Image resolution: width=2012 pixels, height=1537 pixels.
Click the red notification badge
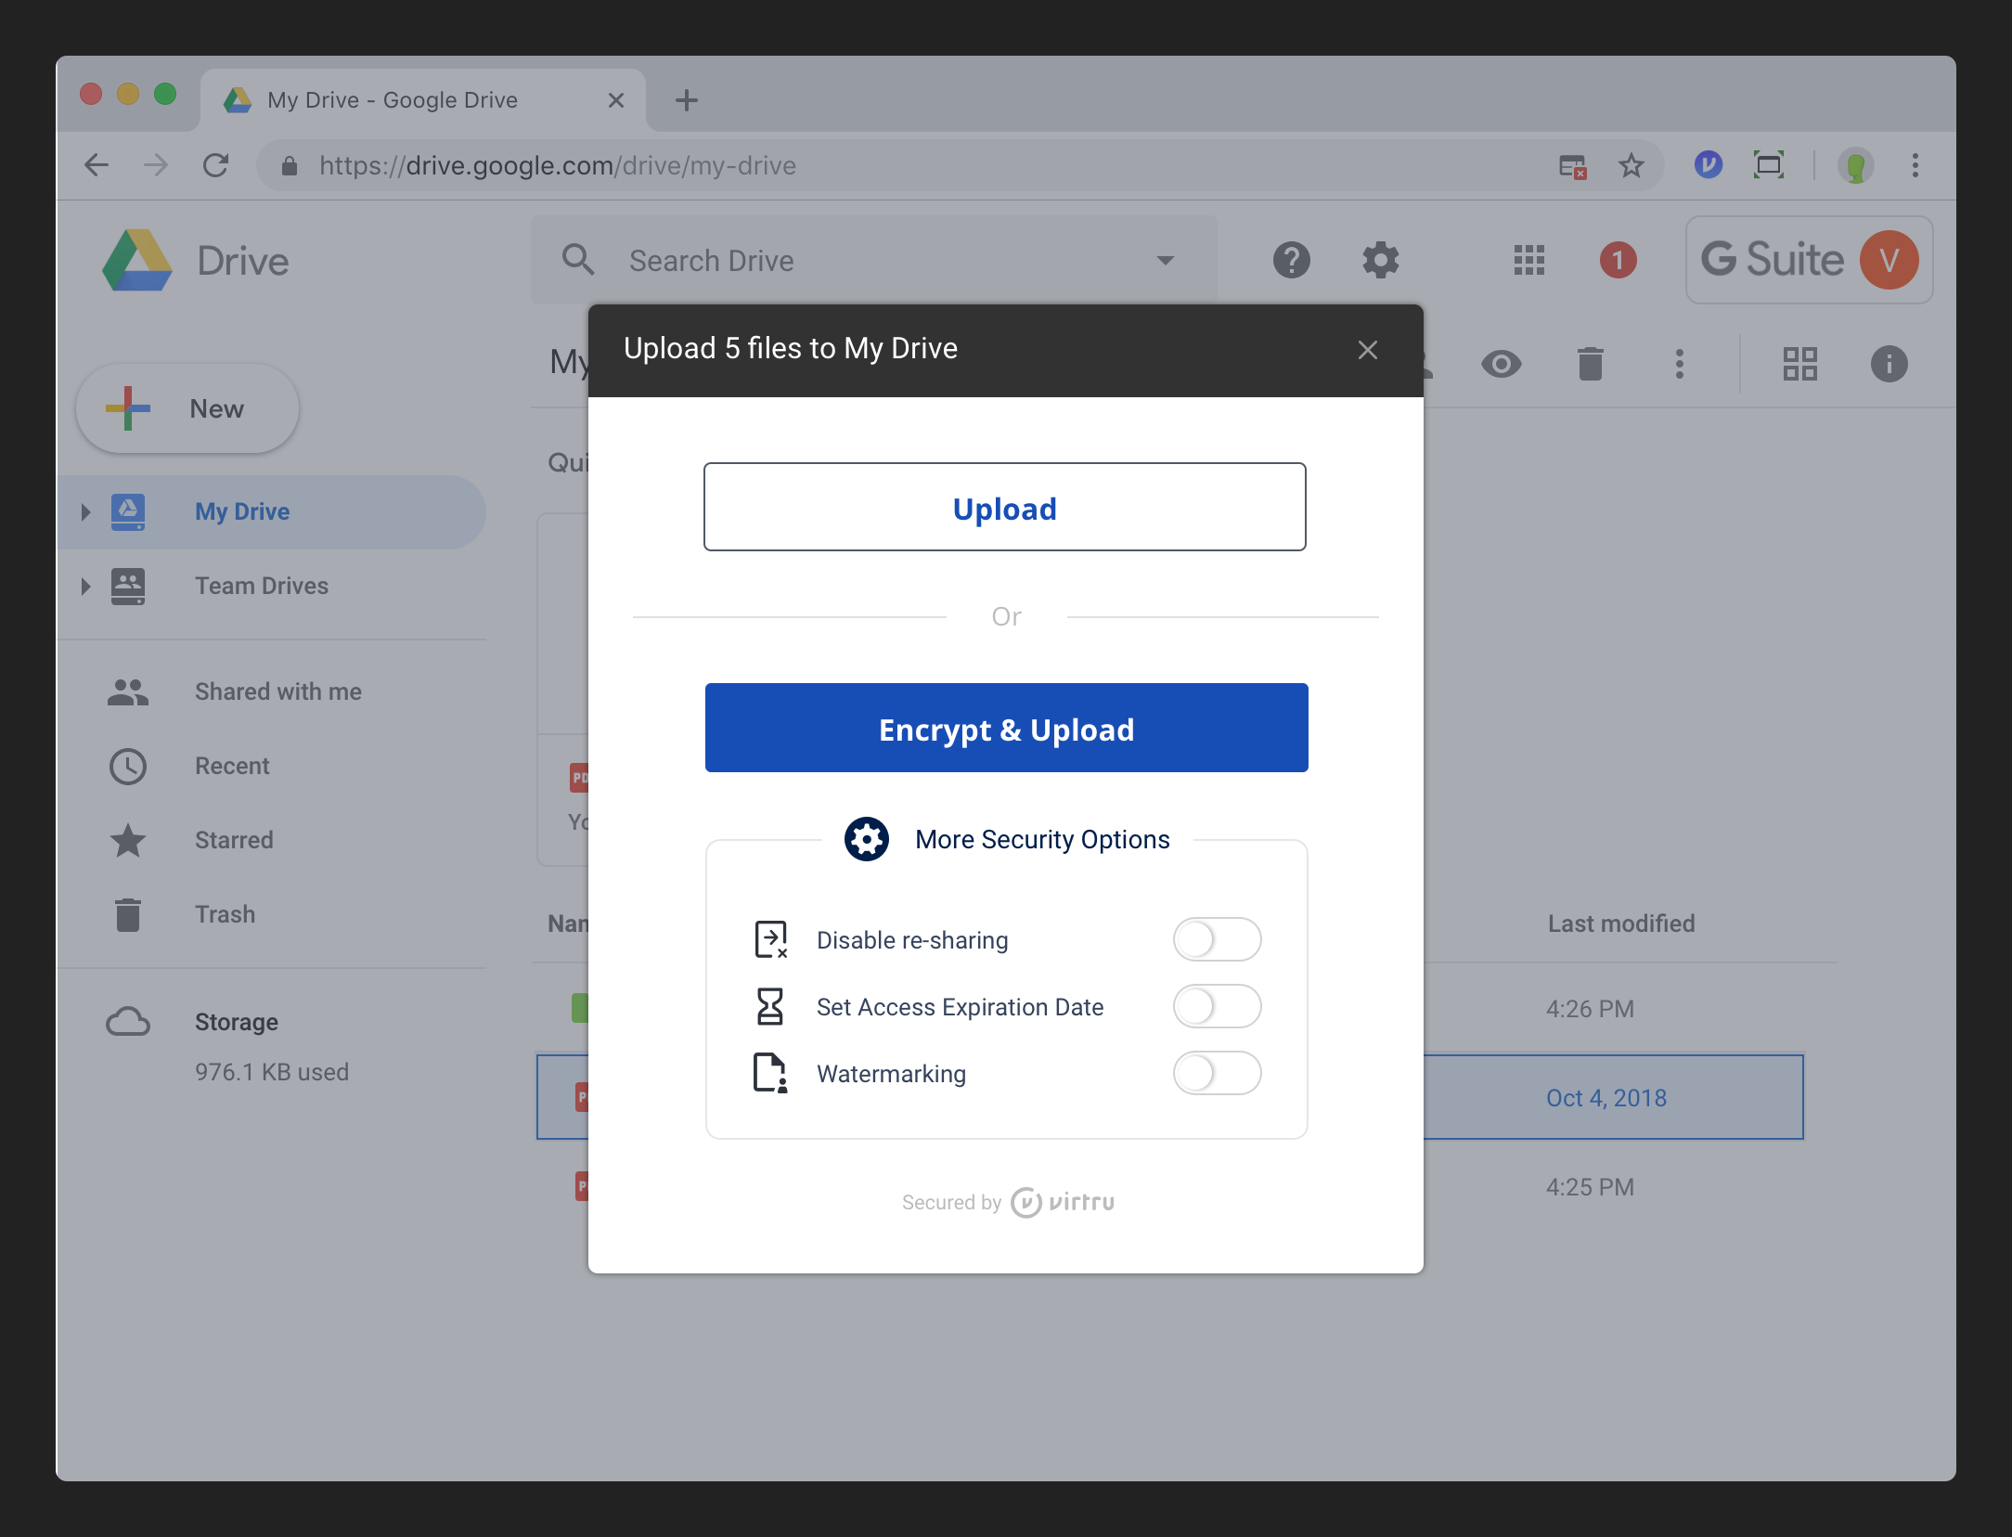pyautogui.click(x=1619, y=260)
